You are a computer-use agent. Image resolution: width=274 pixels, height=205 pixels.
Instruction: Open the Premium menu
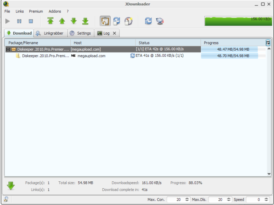click(36, 11)
